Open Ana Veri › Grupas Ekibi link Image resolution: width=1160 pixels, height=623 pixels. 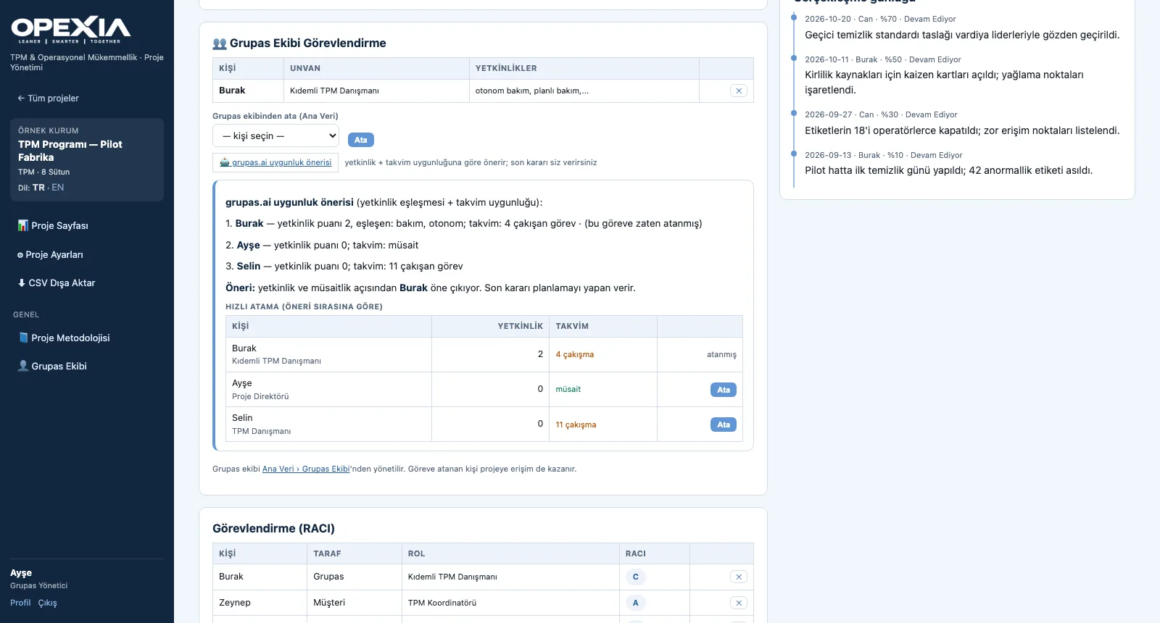coord(306,469)
